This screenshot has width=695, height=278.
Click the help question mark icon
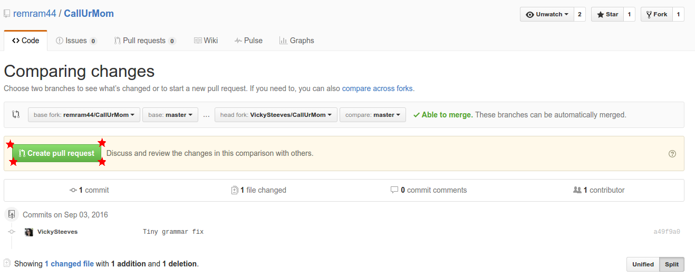click(x=672, y=154)
